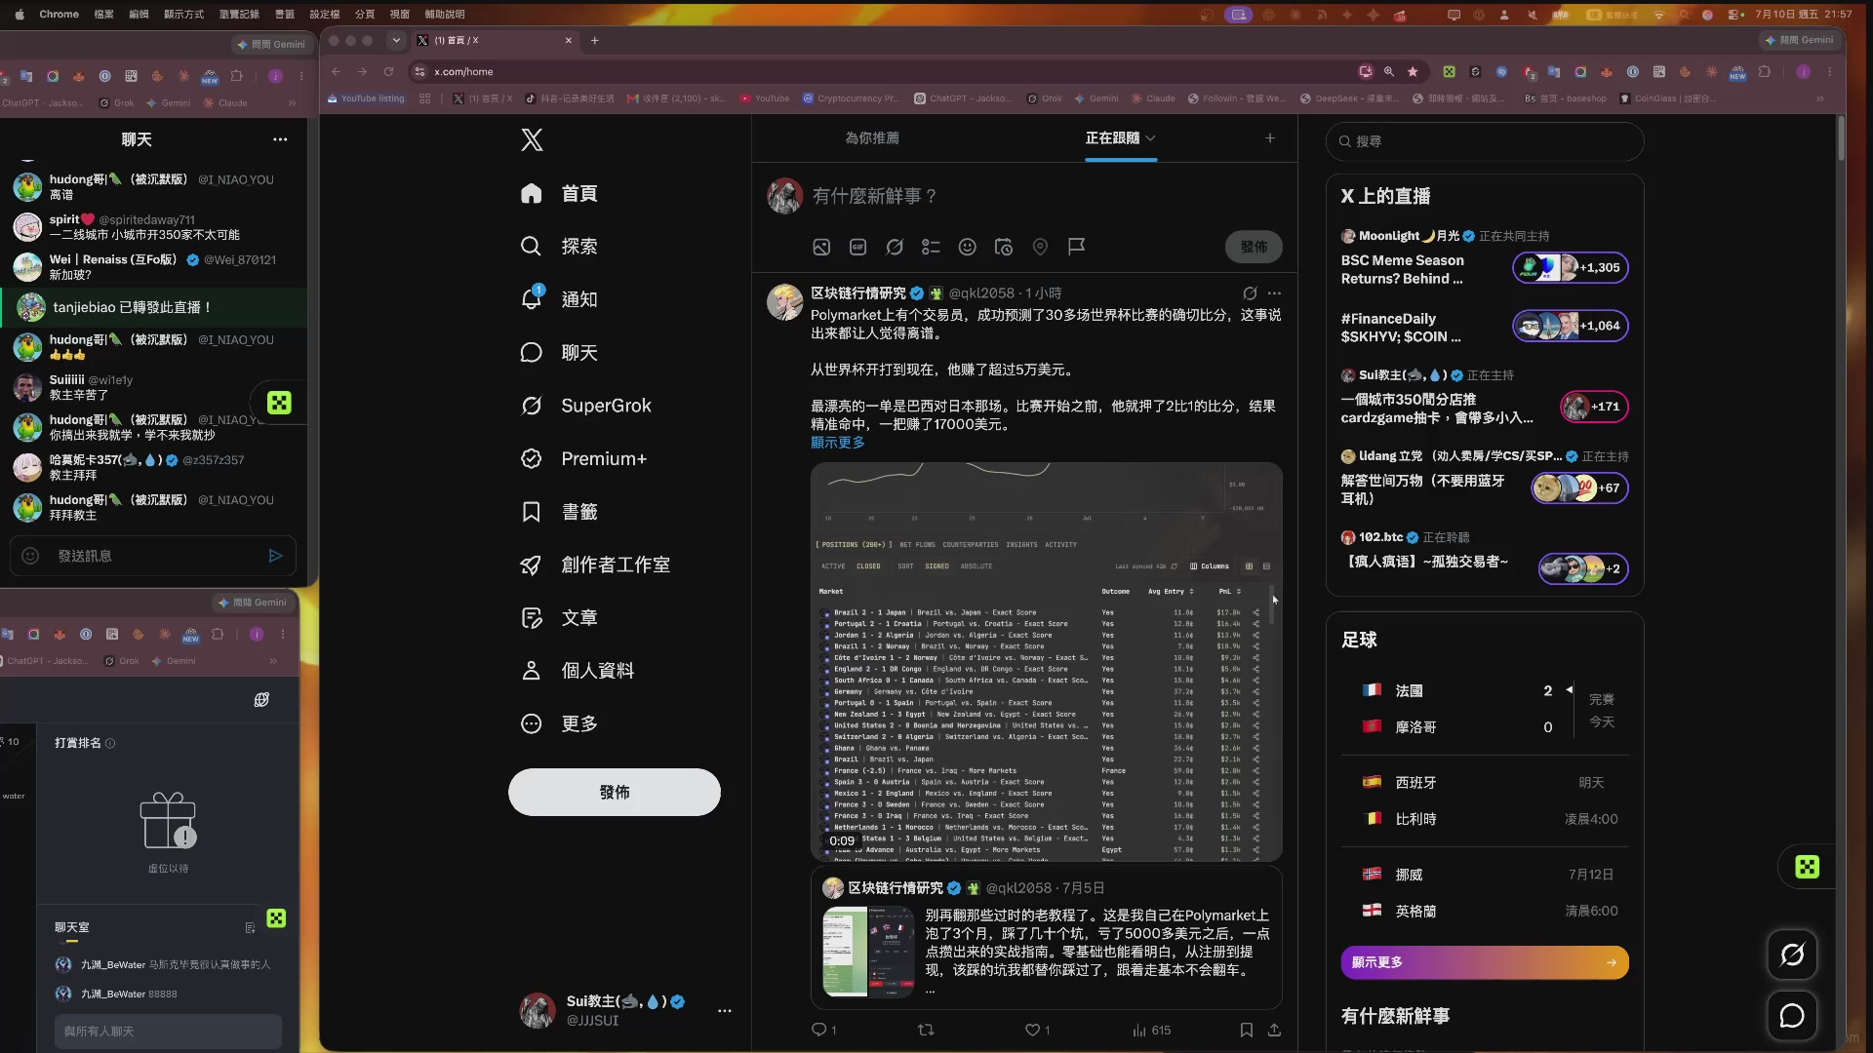
Task: Open account menu dots beside Sui教主
Action: pos(724,1011)
